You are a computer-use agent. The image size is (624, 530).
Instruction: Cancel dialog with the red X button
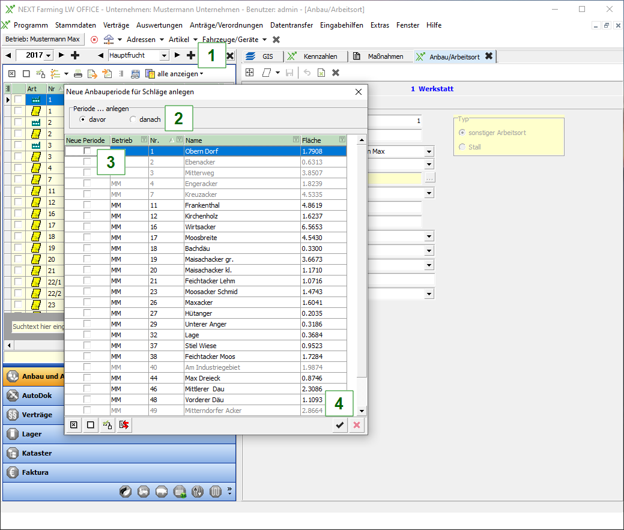[356, 425]
